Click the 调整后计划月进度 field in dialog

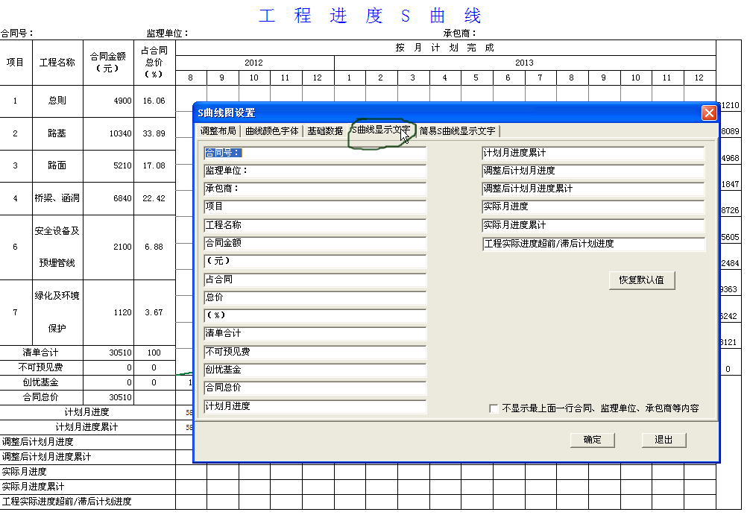point(593,171)
